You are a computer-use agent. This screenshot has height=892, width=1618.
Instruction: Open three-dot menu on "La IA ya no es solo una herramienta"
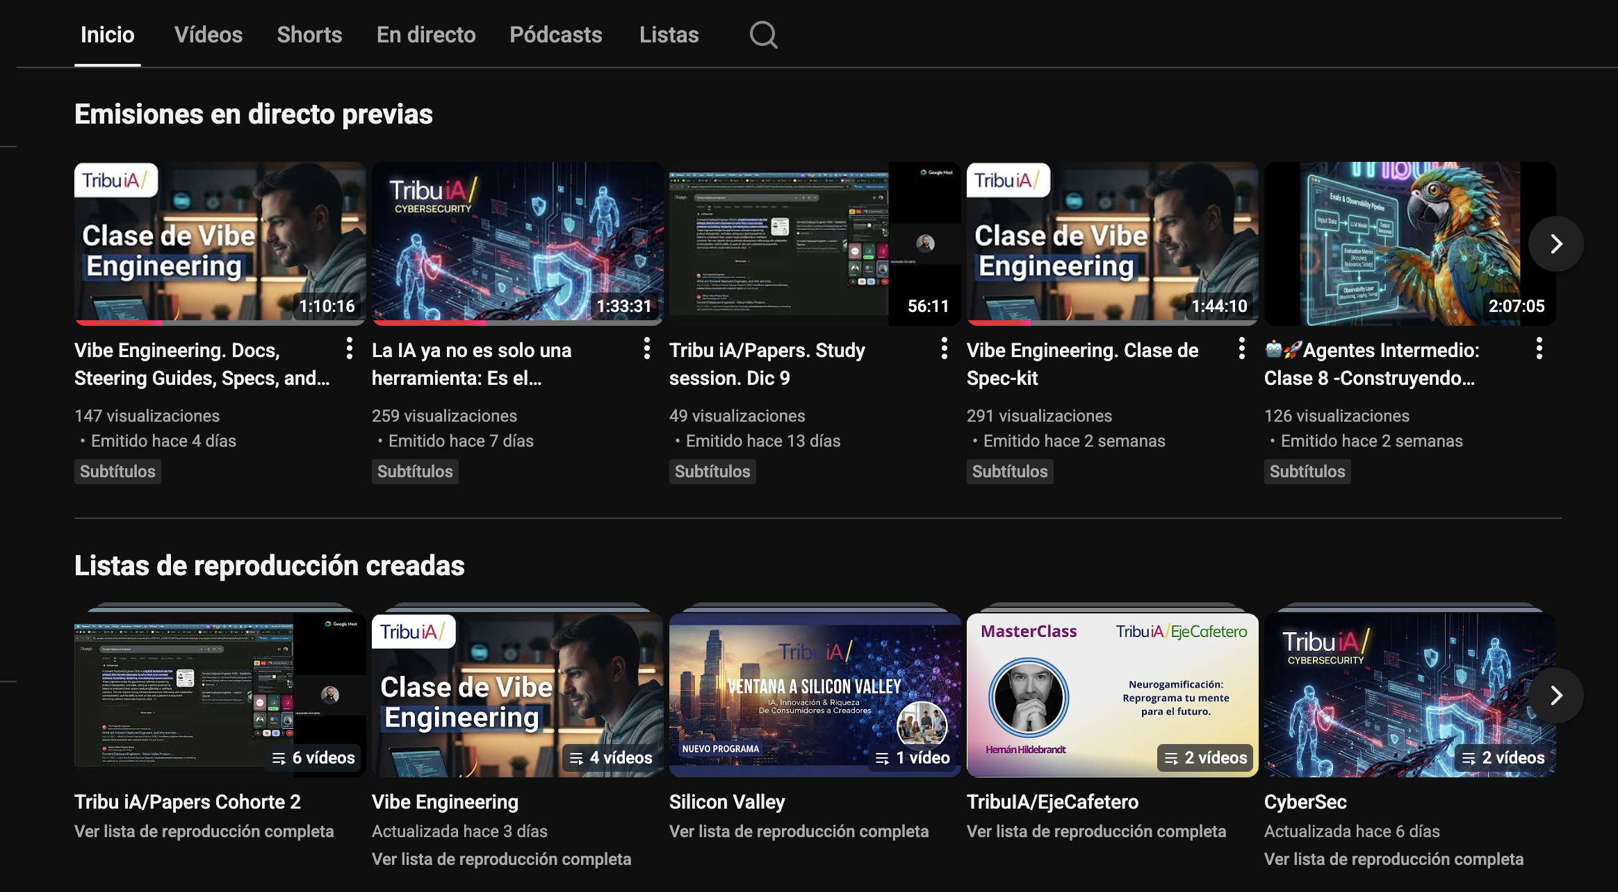click(648, 350)
